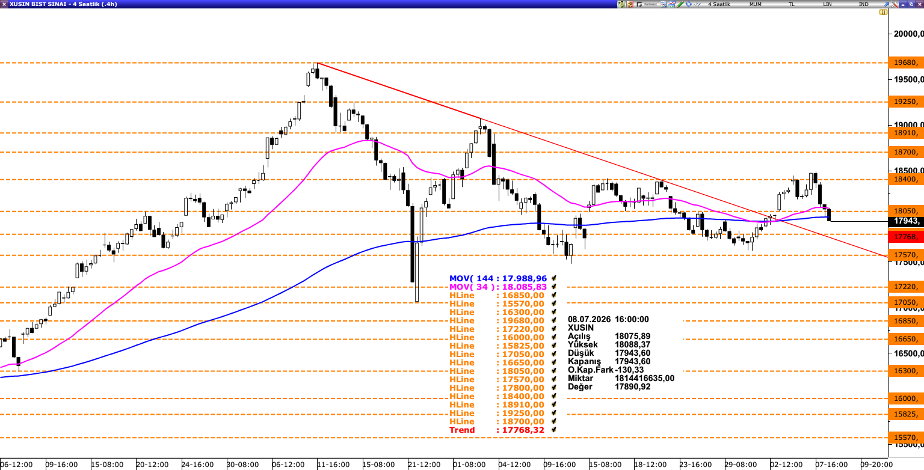Toggle checkmark next to Trend 17768,32

point(553,430)
